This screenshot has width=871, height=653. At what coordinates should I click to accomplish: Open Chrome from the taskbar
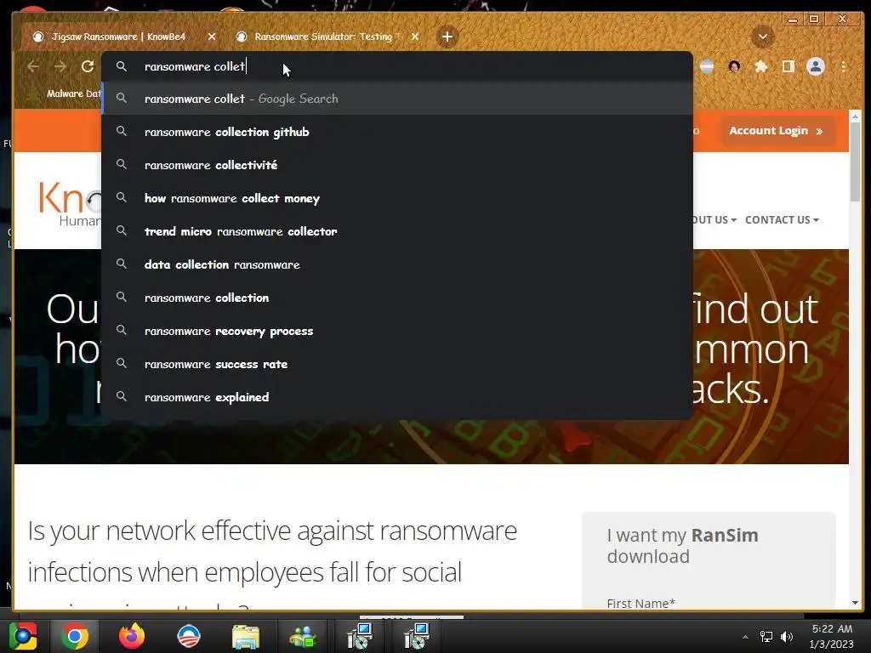75,636
